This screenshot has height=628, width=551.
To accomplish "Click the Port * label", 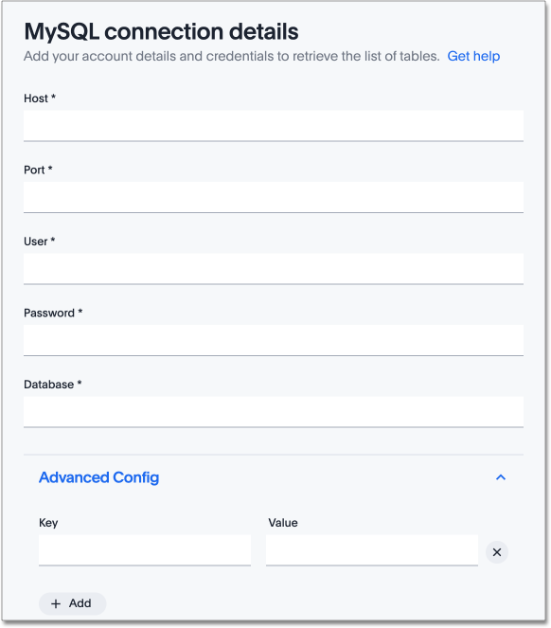I will tap(38, 170).
